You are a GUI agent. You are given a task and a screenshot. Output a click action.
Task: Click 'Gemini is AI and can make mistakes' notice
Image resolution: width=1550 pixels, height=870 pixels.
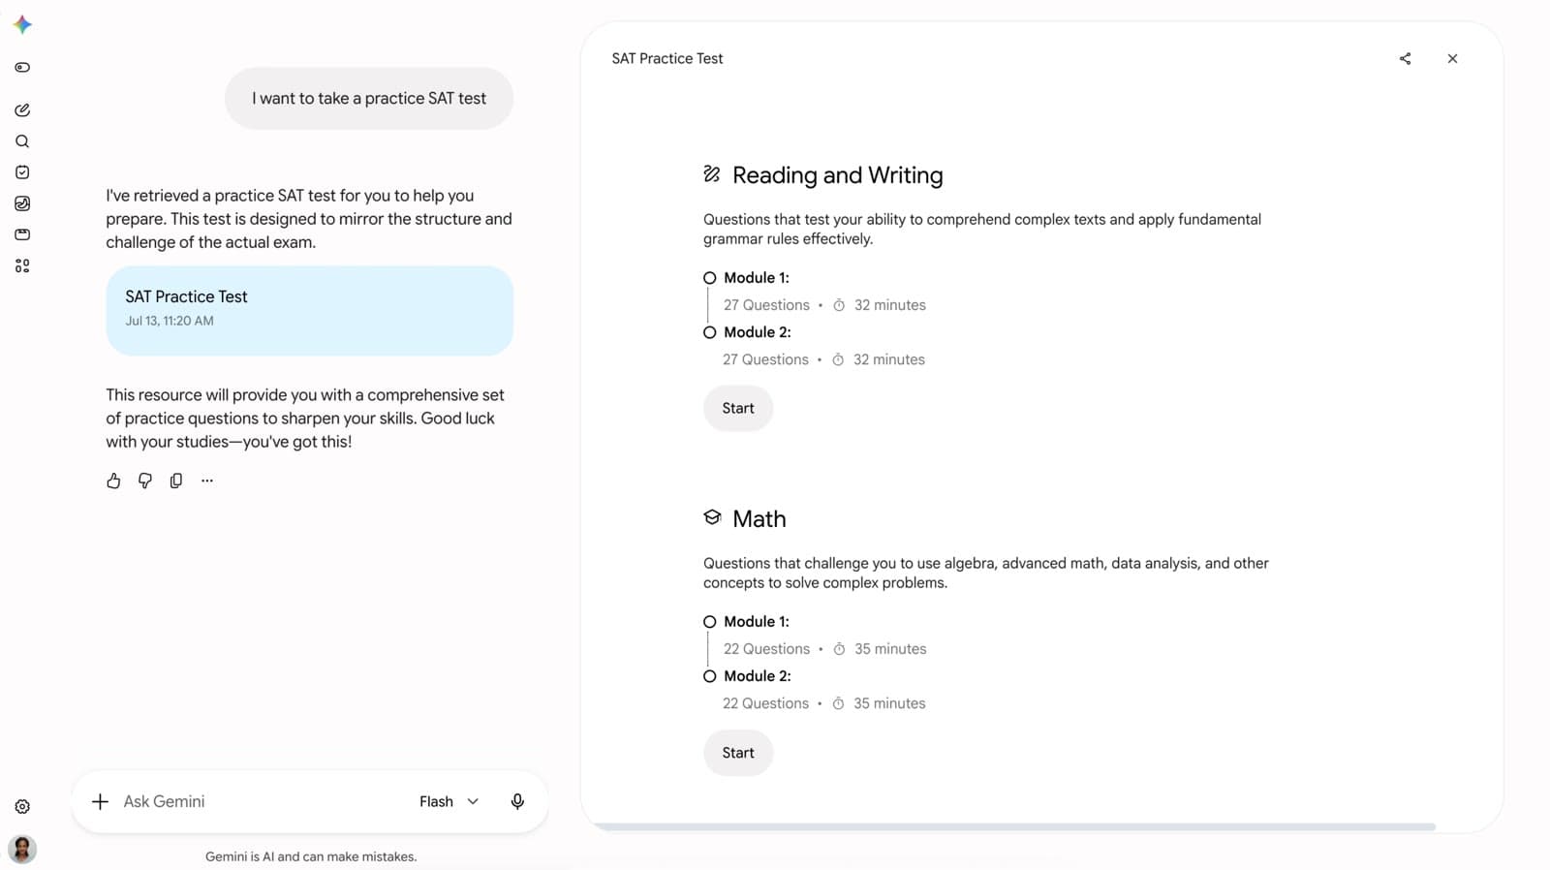click(x=311, y=856)
